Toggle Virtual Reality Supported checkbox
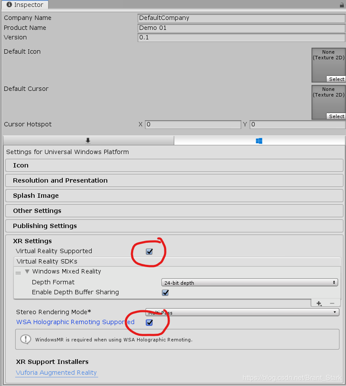The image size is (346, 386). coord(149,251)
